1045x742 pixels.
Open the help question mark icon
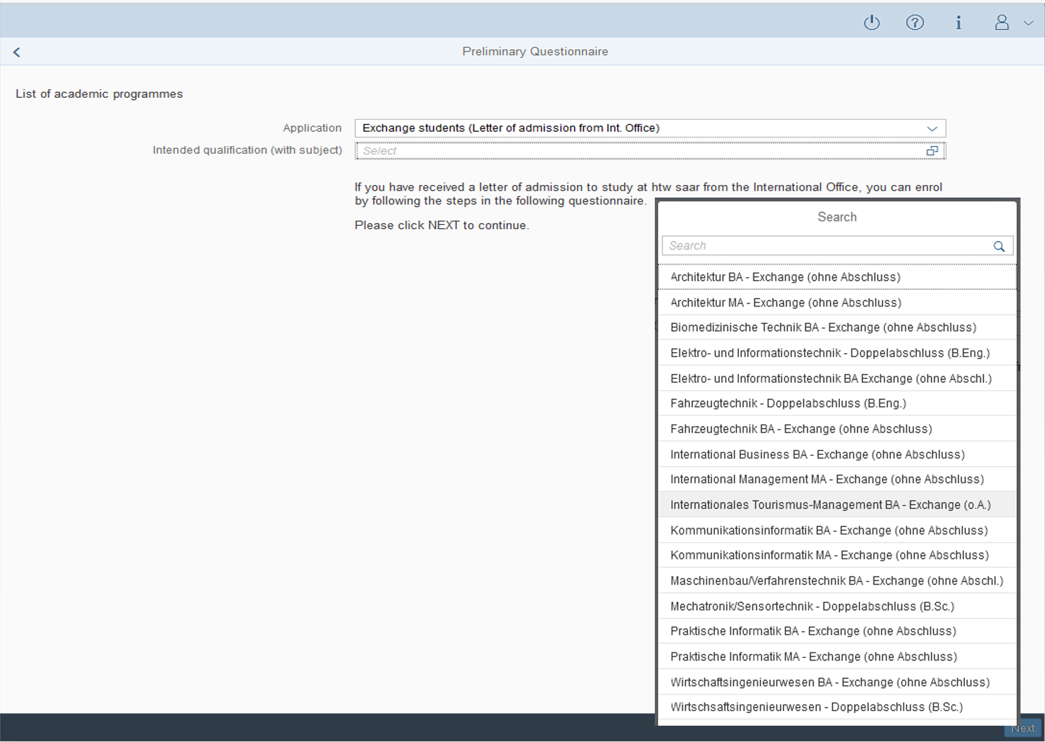click(915, 23)
